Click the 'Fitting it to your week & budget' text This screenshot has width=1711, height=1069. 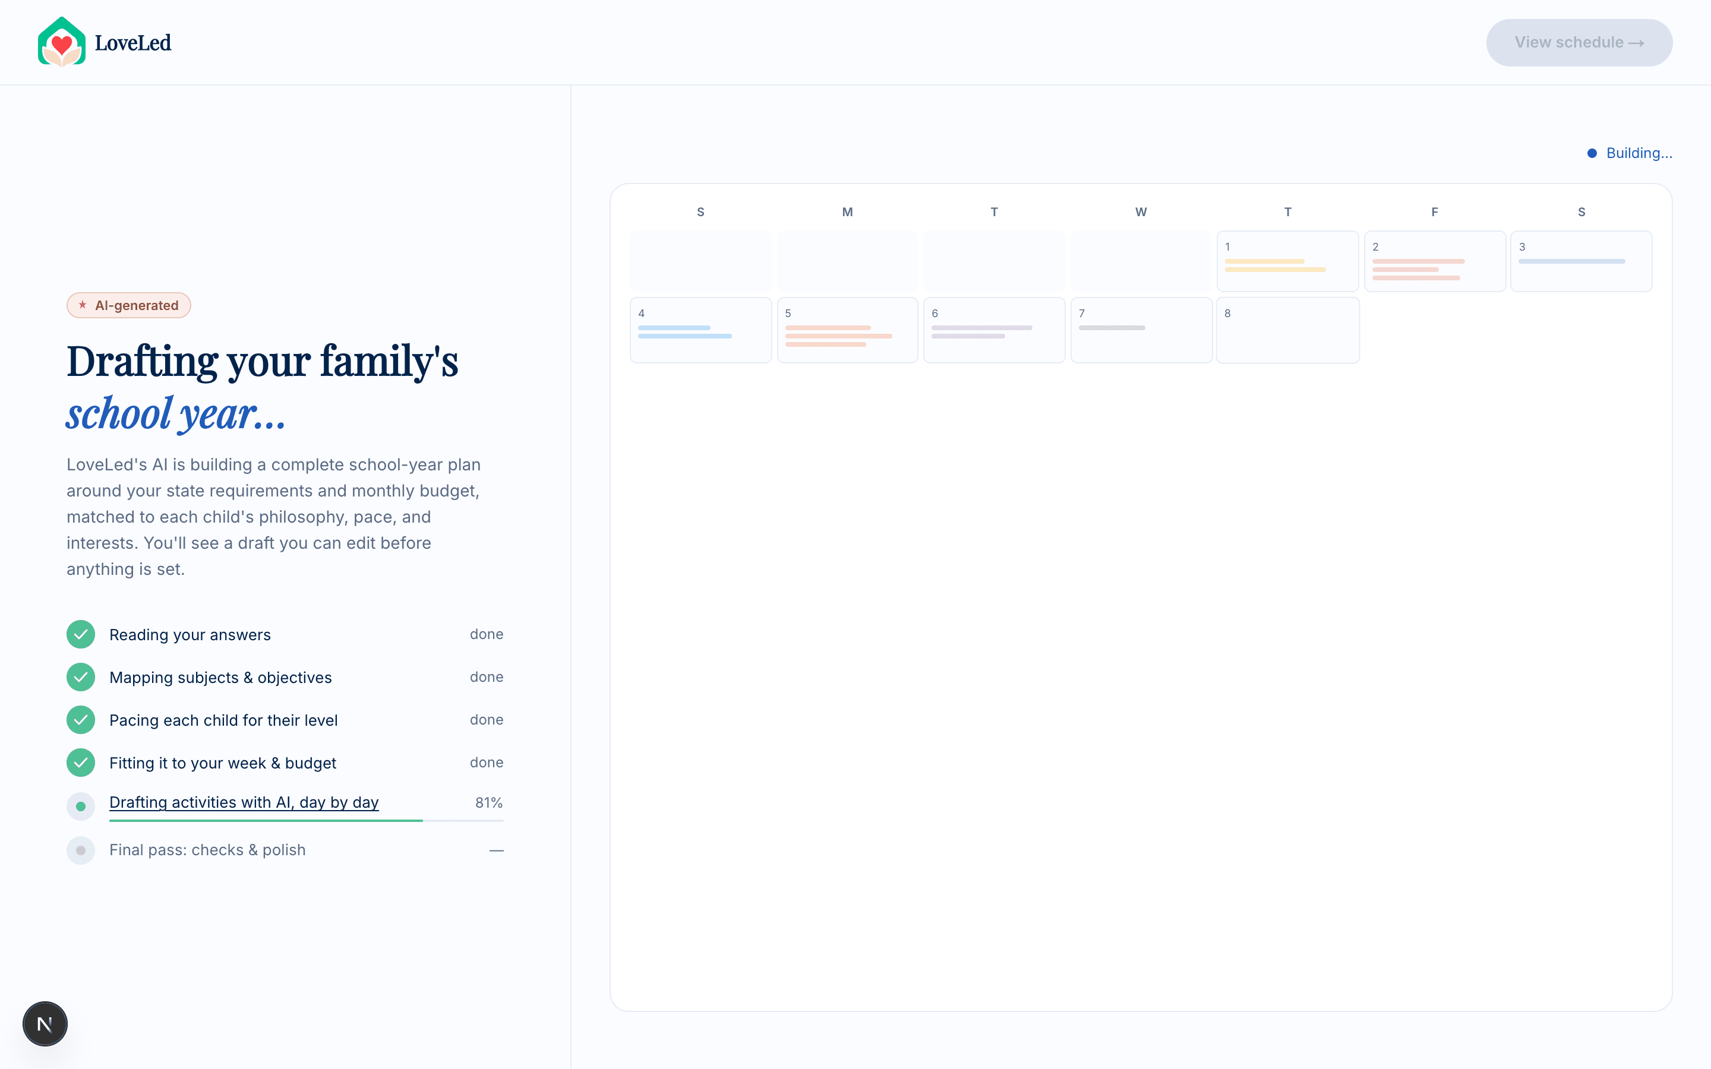[x=223, y=763]
